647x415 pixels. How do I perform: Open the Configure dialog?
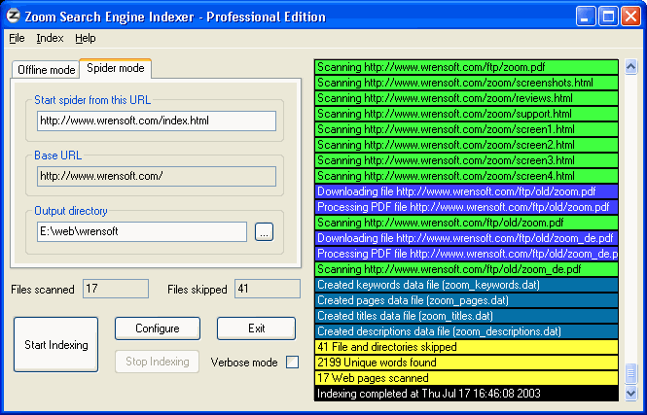coord(158,329)
